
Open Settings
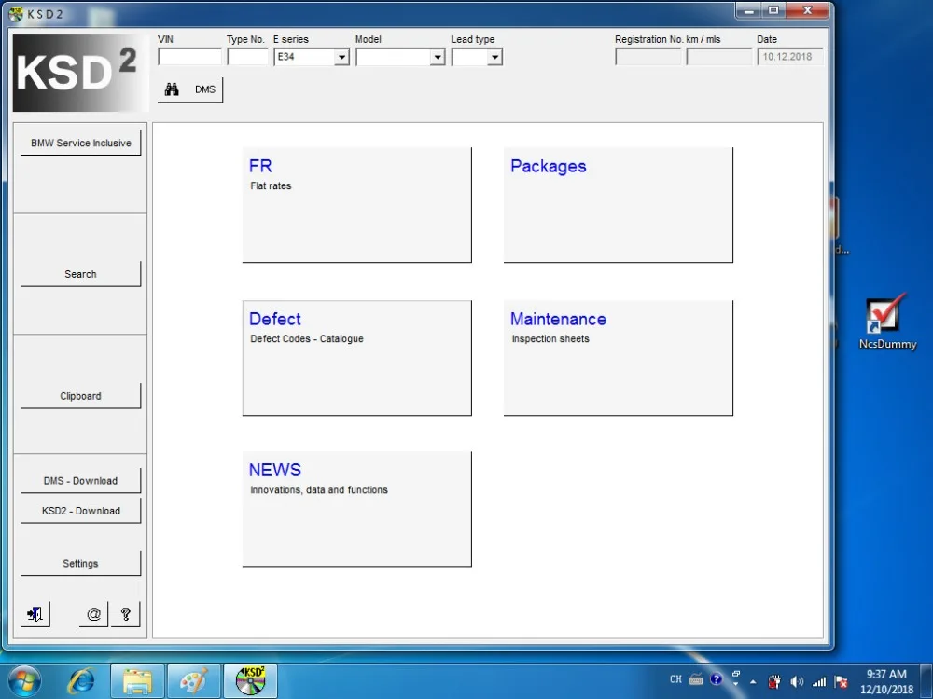pos(81,563)
